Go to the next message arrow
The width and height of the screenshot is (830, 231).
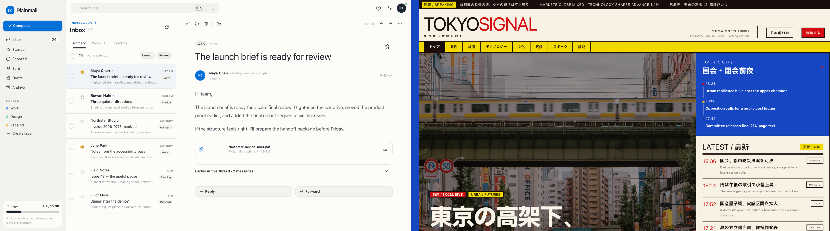pyautogui.click(x=390, y=24)
